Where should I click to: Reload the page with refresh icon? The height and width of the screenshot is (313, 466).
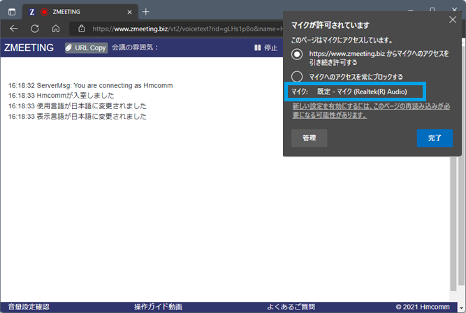[34, 29]
